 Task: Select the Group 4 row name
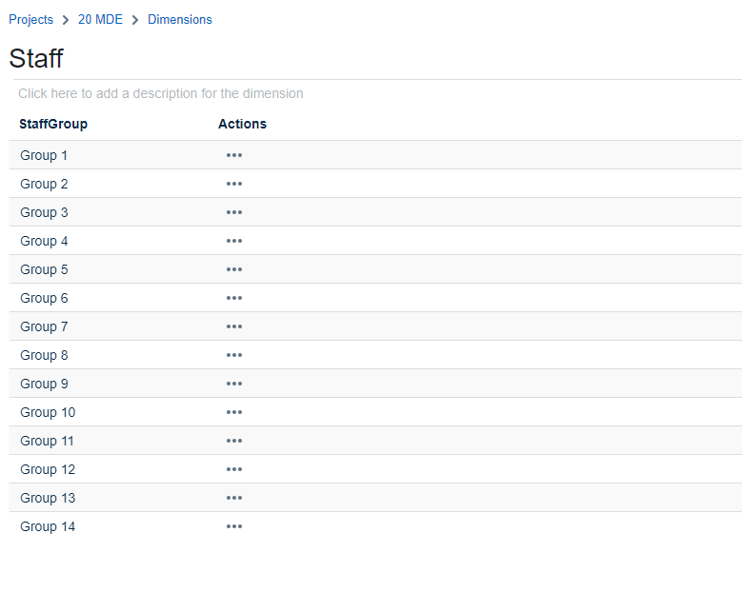[44, 241]
